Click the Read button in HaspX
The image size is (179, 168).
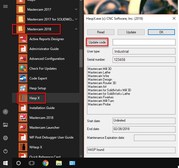101,32
